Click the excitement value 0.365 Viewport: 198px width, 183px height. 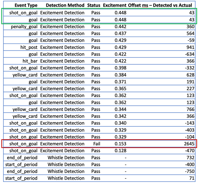pyautogui.click(x=120, y=89)
